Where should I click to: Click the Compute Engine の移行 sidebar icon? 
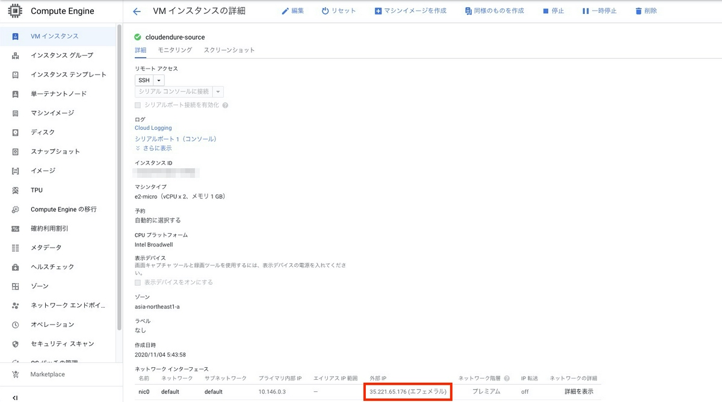click(x=16, y=209)
